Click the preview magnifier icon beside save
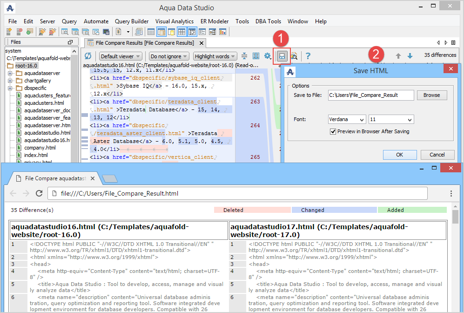The width and height of the screenshot is (464, 313). coord(294,56)
